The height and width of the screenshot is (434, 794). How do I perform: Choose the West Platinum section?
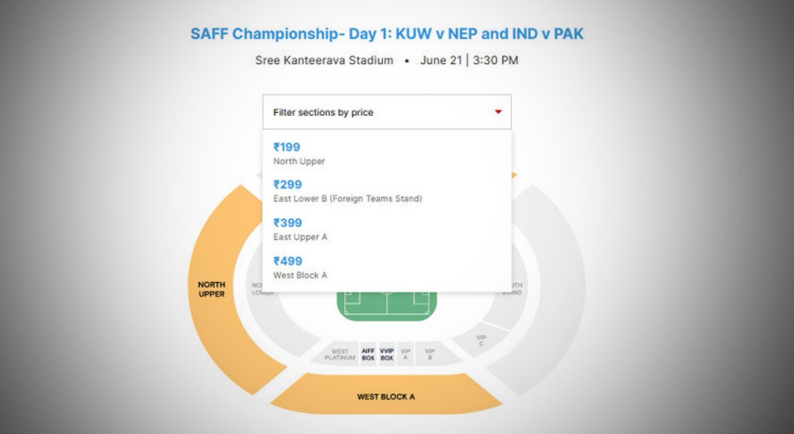pyautogui.click(x=340, y=355)
